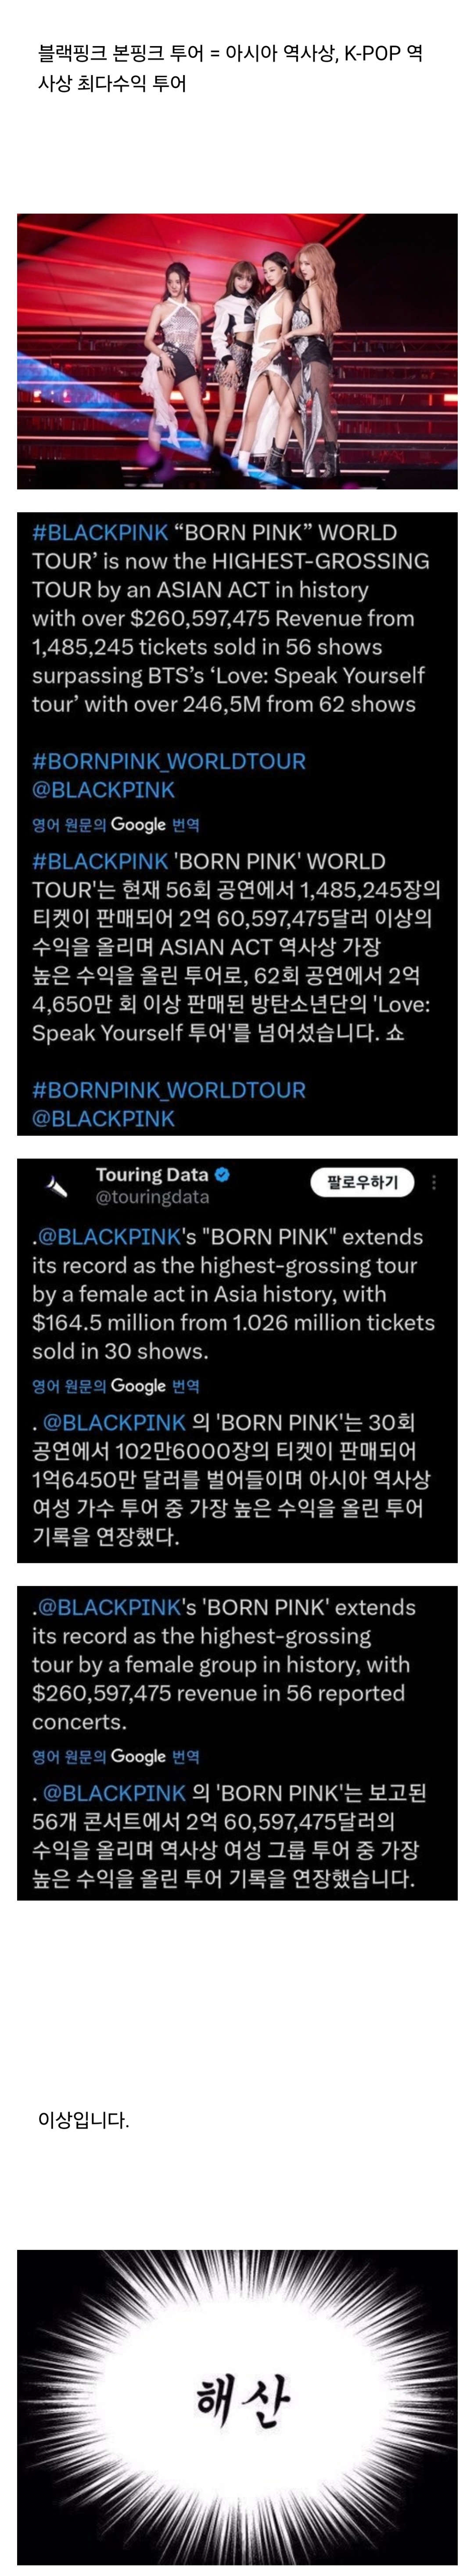Open the Touring Data tweet about $164.5 million
Screen dimensions: 474x2576
[237, 1361]
